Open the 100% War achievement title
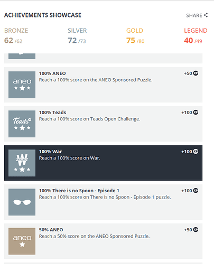 coord(50,152)
